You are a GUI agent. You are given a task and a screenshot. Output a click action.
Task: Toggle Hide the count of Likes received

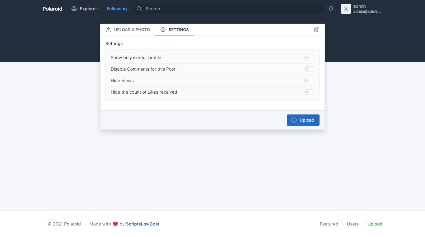309,92
